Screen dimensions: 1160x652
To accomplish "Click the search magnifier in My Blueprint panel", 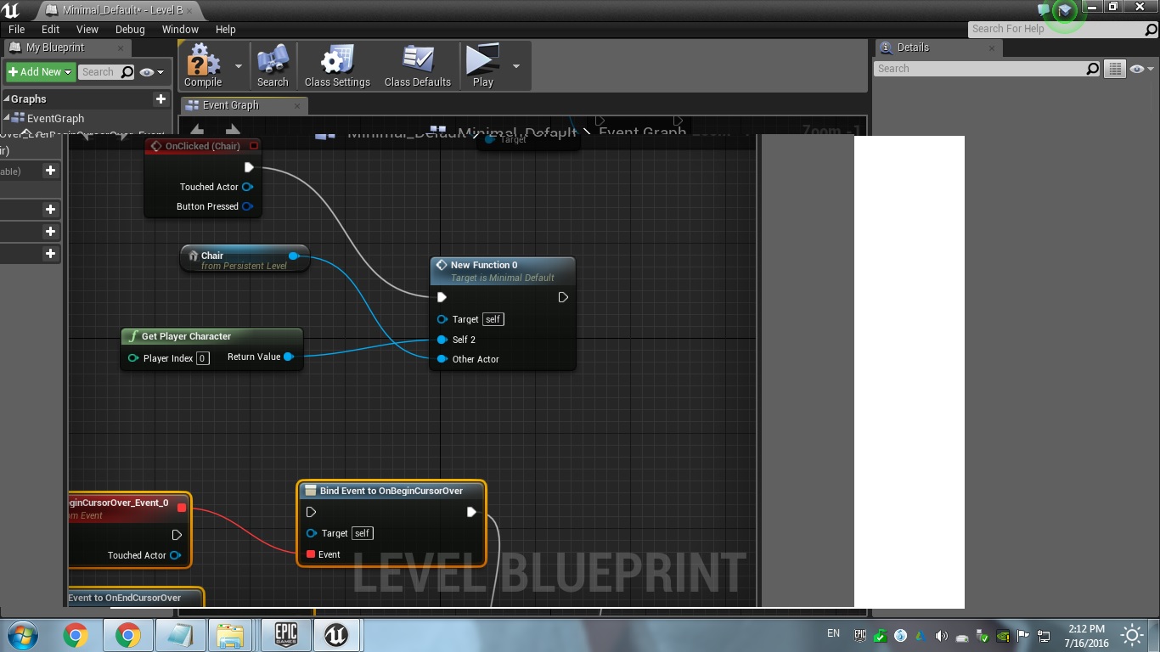I will point(127,72).
